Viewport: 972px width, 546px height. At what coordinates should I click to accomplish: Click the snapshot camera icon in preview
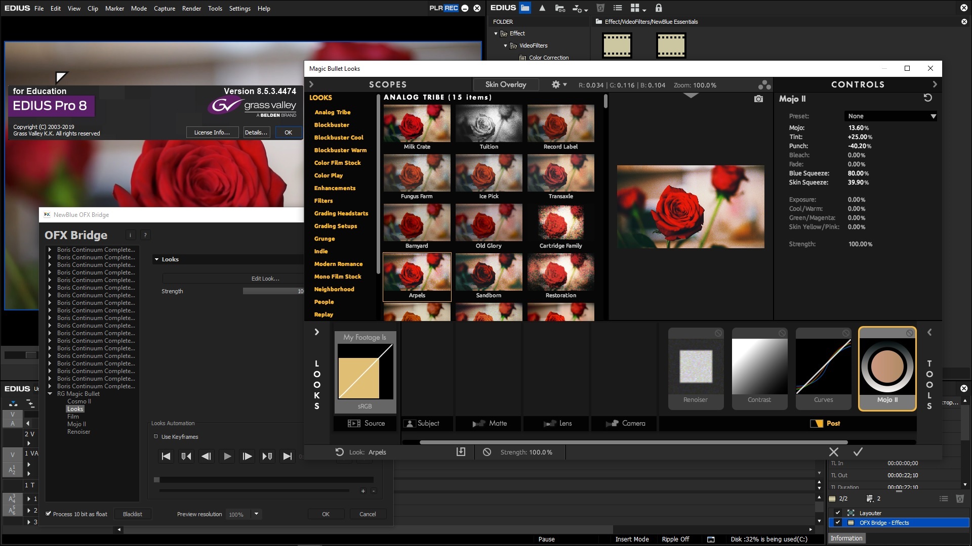[x=758, y=99]
